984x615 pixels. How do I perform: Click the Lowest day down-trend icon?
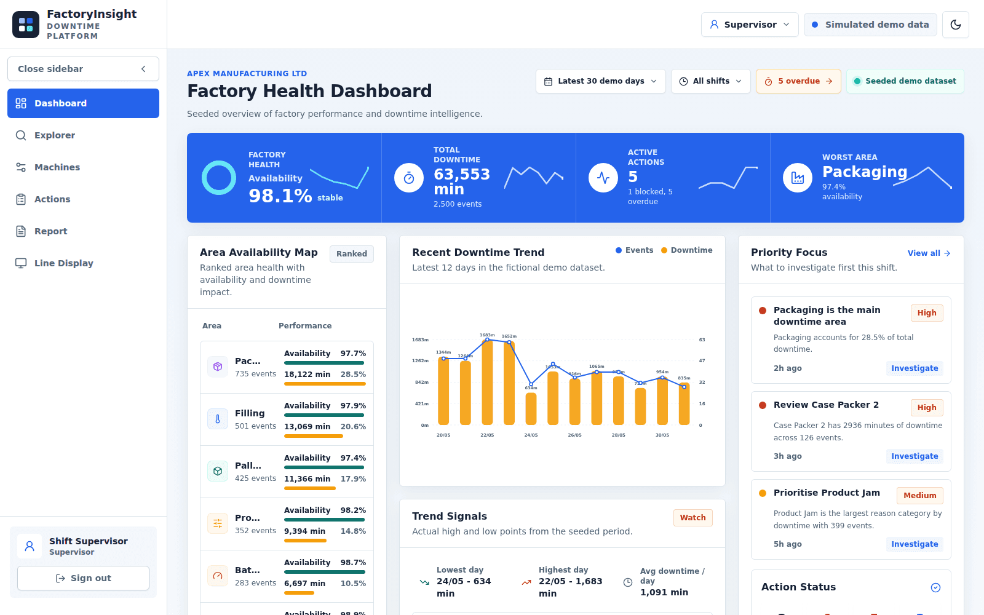pyautogui.click(x=424, y=582)
